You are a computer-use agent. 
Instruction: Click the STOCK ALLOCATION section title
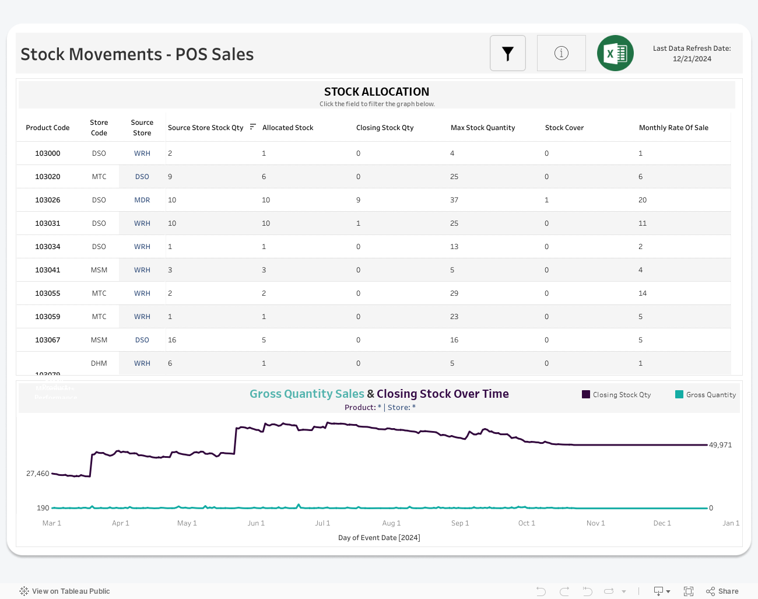(x=377, y=92)
